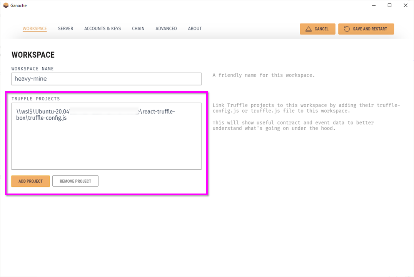Minimize the Ganache window

(374, 5)
